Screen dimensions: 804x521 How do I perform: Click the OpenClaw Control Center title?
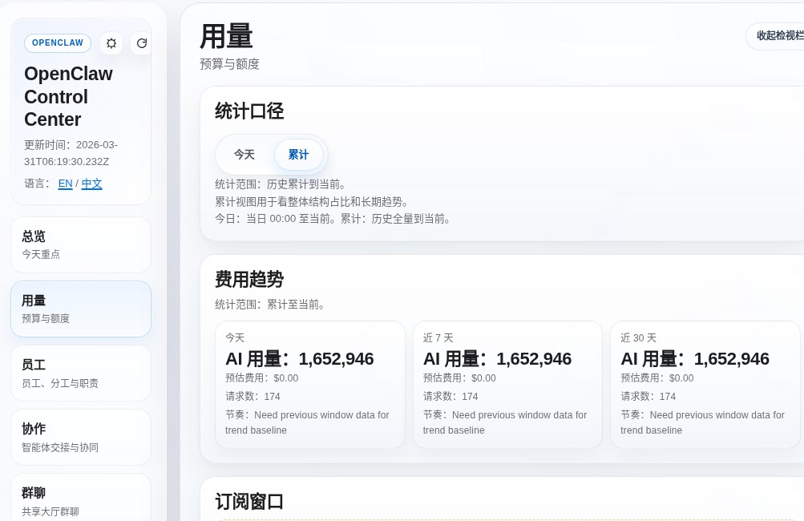tap(68, 96)
